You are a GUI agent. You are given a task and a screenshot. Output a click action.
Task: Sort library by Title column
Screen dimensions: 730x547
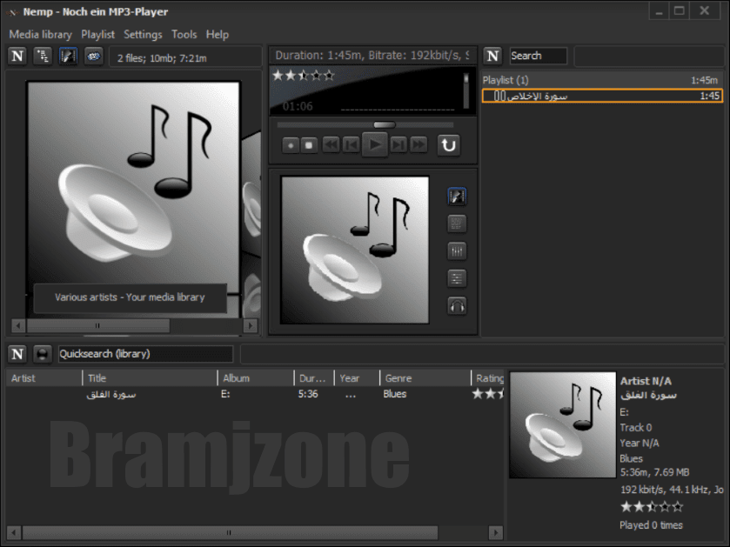pyautogui.click(x=150, y=378)
